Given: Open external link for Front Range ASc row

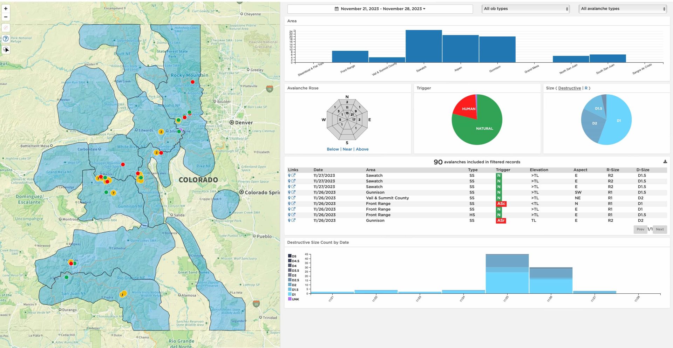Looking at the screenshot, I should 293,204.
